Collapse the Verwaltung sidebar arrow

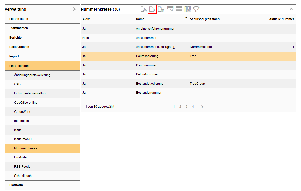[74, 9]
